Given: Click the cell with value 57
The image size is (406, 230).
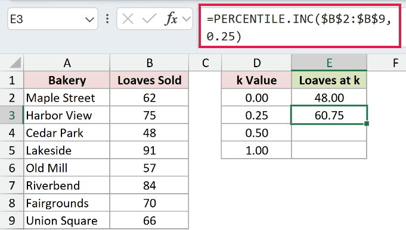Looking at the screenshot, I should pyautogui.click(x=150, y=168).
